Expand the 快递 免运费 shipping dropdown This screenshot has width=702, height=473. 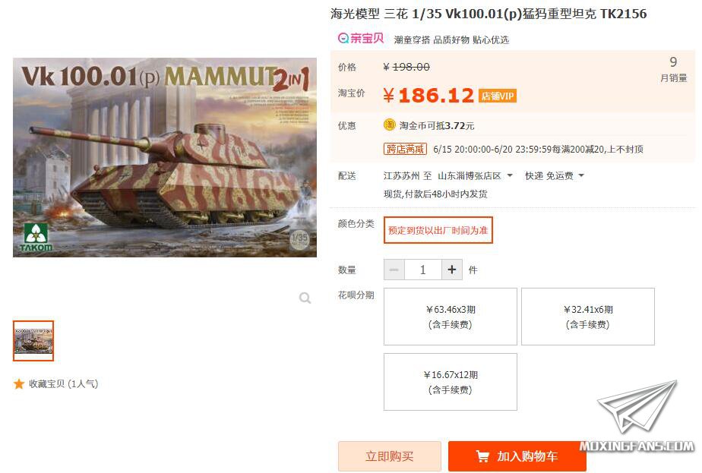555,176
